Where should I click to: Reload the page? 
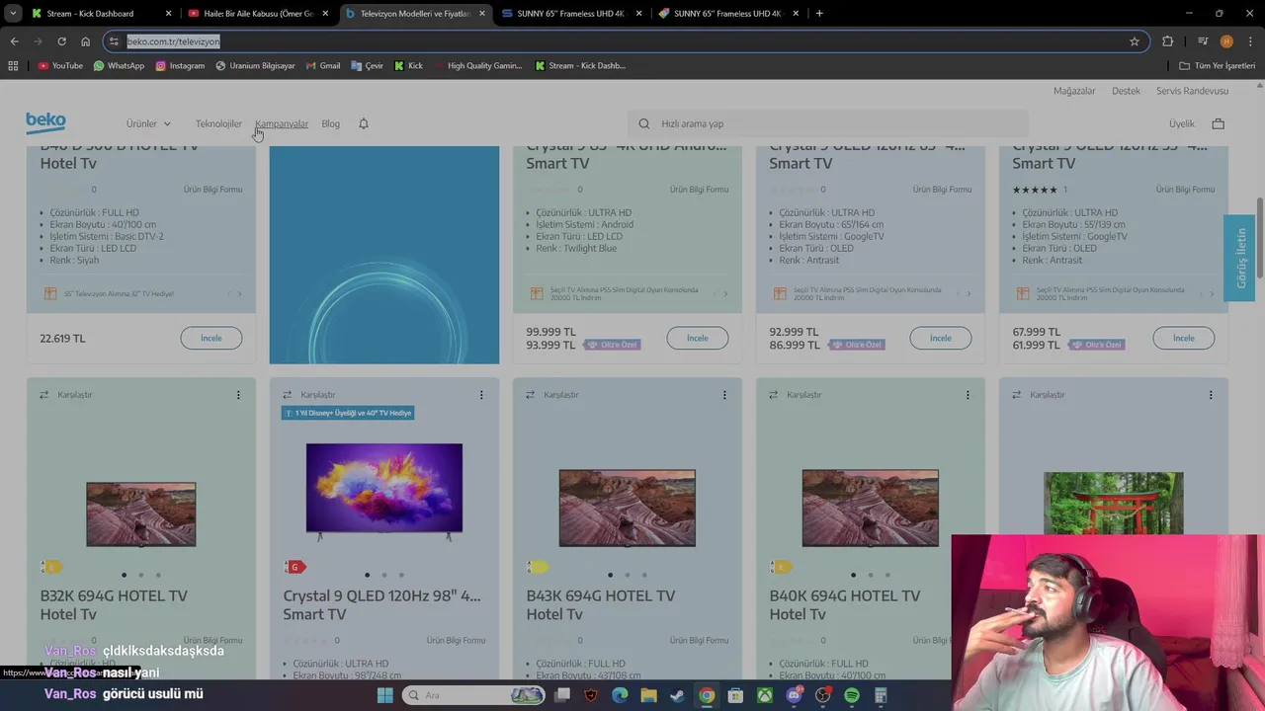coord(61,41)
